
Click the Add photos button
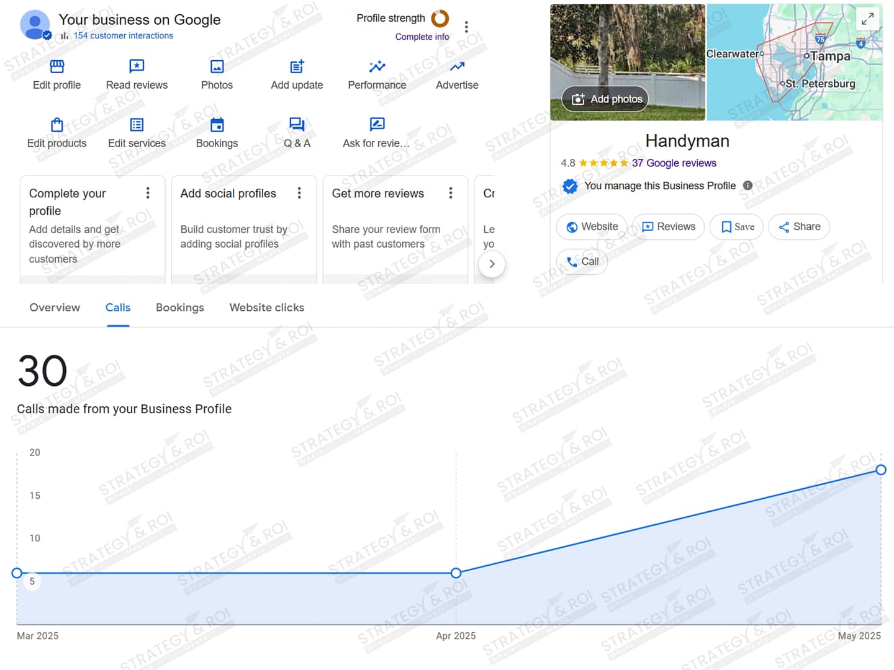tap(607, 99)
